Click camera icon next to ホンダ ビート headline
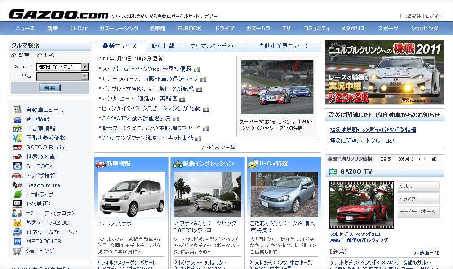The width and height of the screenshot is (453, 269). pos(182,99)
